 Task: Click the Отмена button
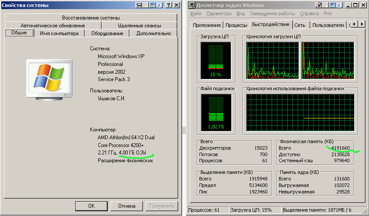(126, 206)
